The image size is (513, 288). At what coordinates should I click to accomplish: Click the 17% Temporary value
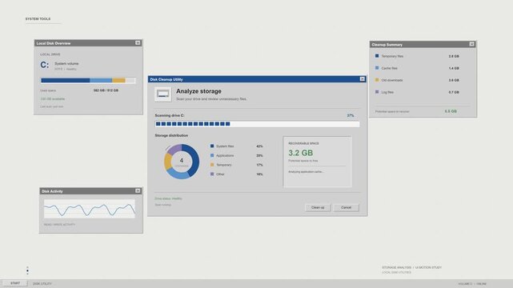[259, 165]
